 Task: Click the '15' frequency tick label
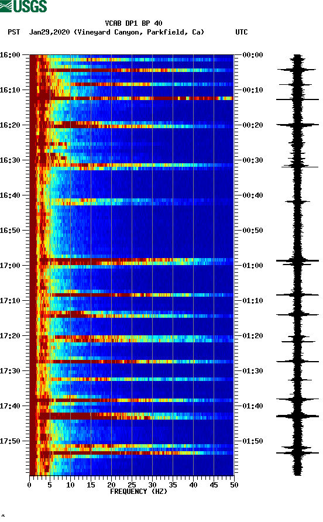click(91, 485)
